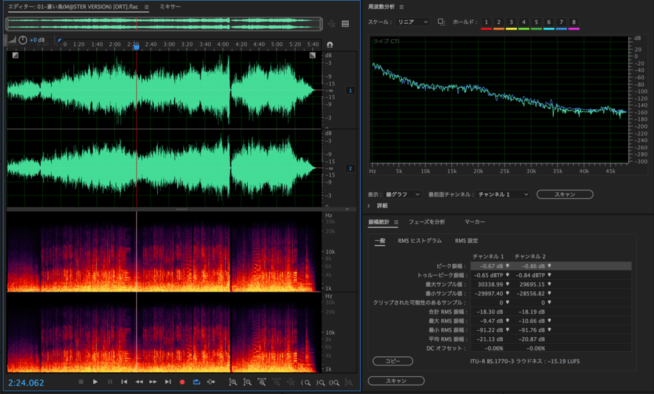
Task: Rewind using the double-left arrows
Action: point(139,381)
